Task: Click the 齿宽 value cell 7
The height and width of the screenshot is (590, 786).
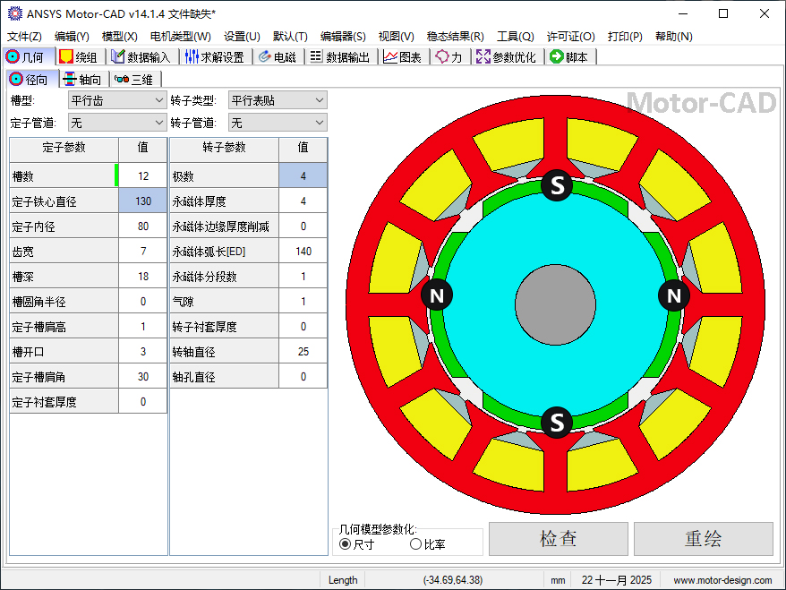Action: point(143,252)
